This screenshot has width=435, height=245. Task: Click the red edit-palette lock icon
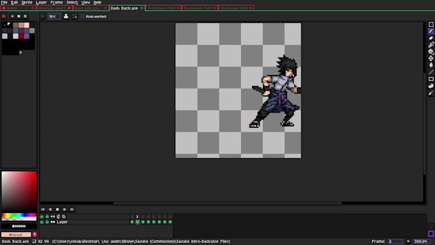[4, 17]
